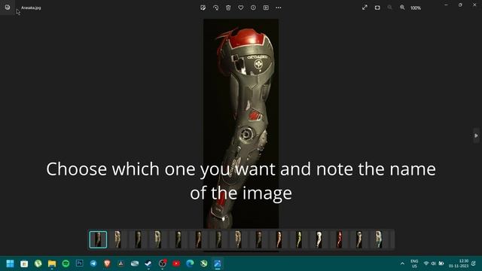The width and height of the screenshot is (482, 271).
Task: Open Brave browser from taskbar
Action: (107, 263)
